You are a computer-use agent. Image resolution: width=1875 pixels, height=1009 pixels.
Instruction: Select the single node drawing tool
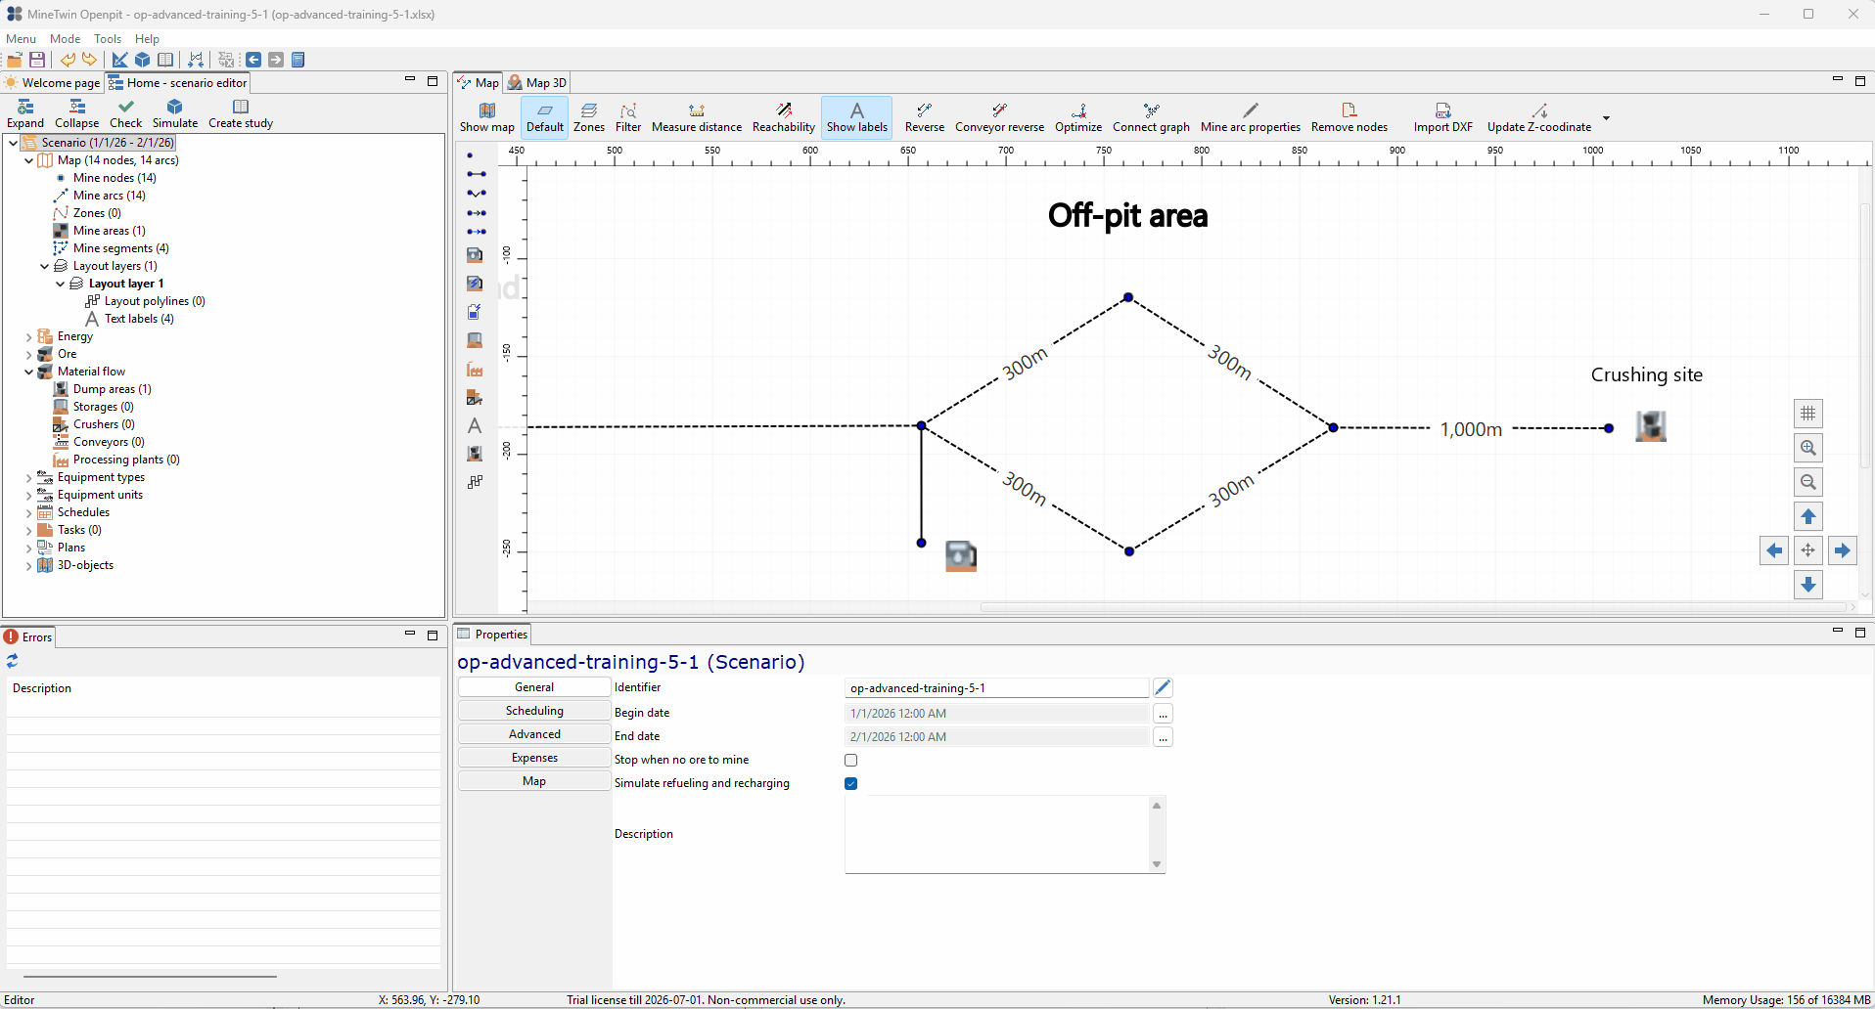click(471, 155)
